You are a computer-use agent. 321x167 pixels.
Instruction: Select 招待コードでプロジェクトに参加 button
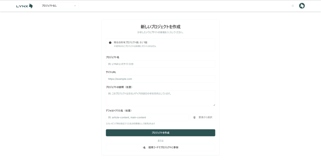pyautogui.click(x=160, y=147)
